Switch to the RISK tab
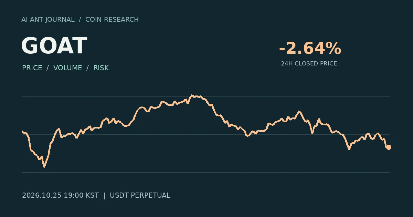This screenshot has height=217, width=413. [101, 68]
